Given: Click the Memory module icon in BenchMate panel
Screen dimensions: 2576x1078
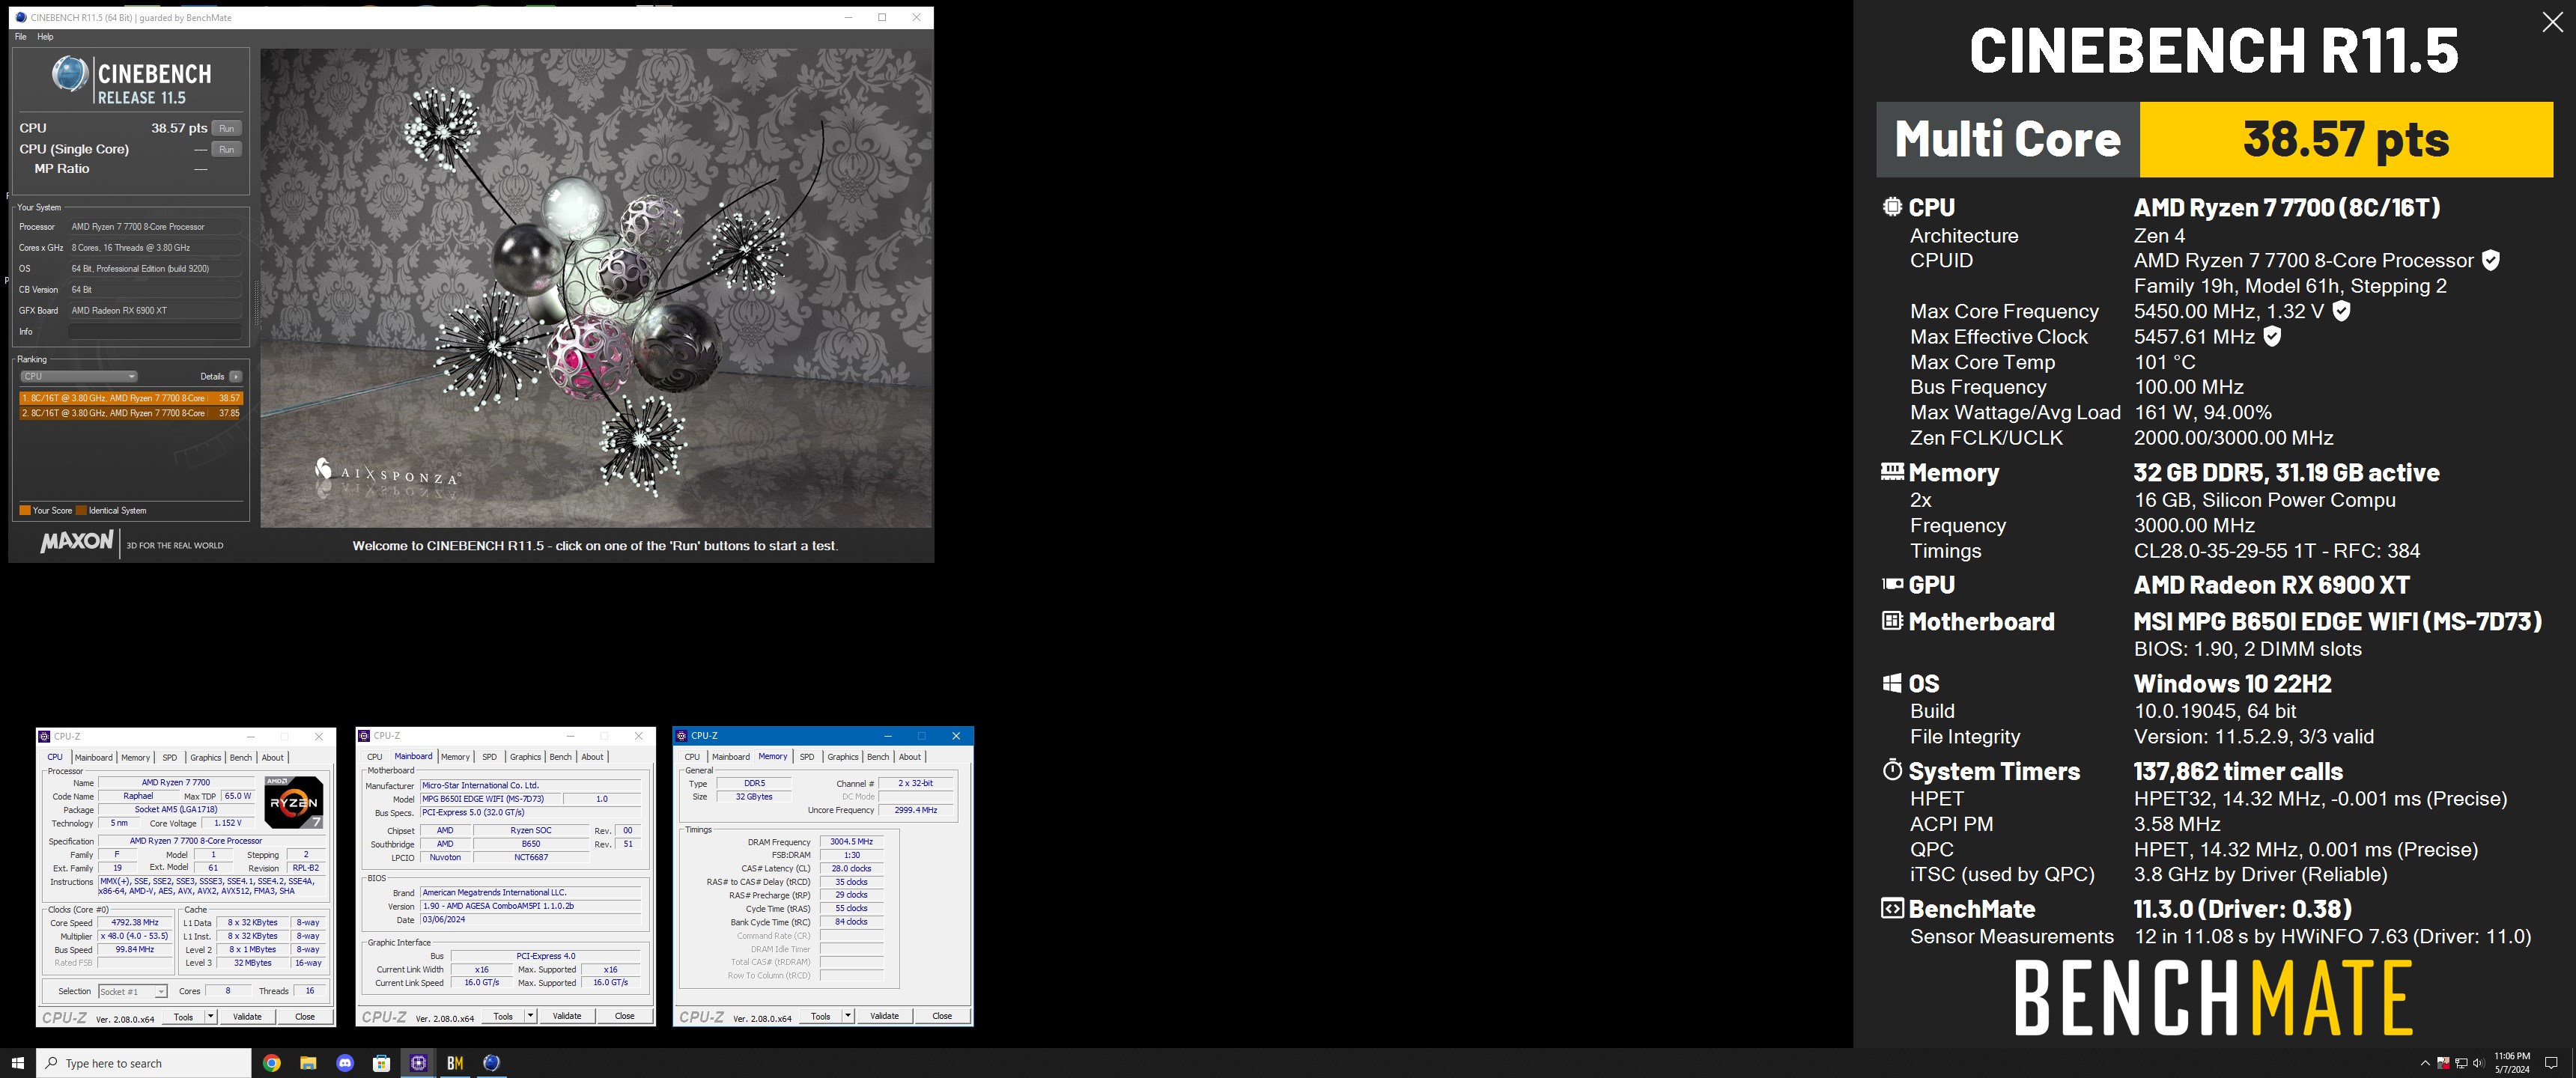Looking at the screenshot, I should coord(1892,471).
